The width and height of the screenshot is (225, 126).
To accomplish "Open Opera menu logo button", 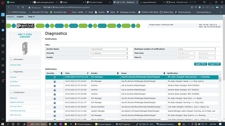I will point(3,3).
